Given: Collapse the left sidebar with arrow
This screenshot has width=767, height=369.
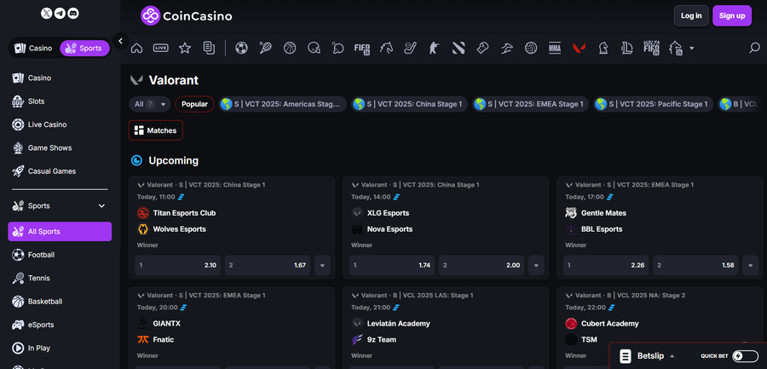Looking at the screenshot, I should click(x=121, y=41).
